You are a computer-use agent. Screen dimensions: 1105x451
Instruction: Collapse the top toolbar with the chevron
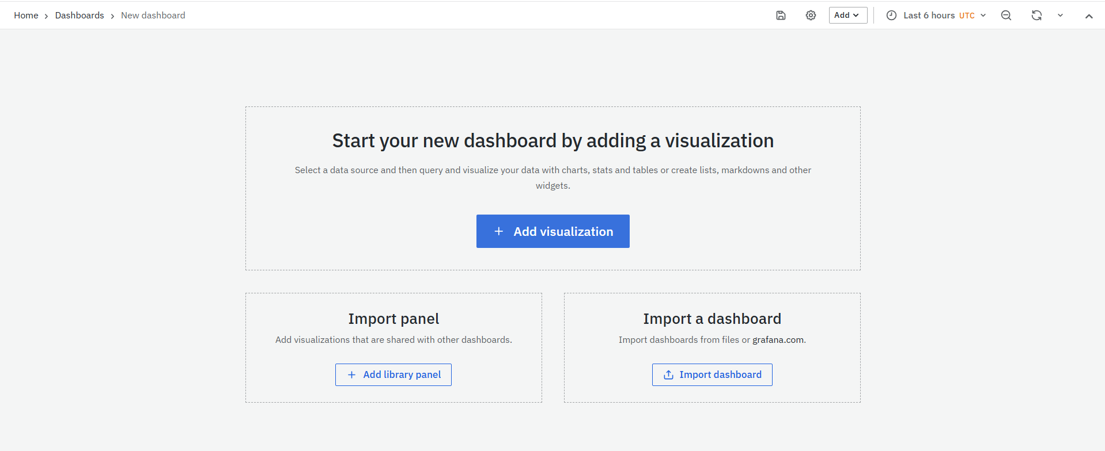tap(1088, 16)
